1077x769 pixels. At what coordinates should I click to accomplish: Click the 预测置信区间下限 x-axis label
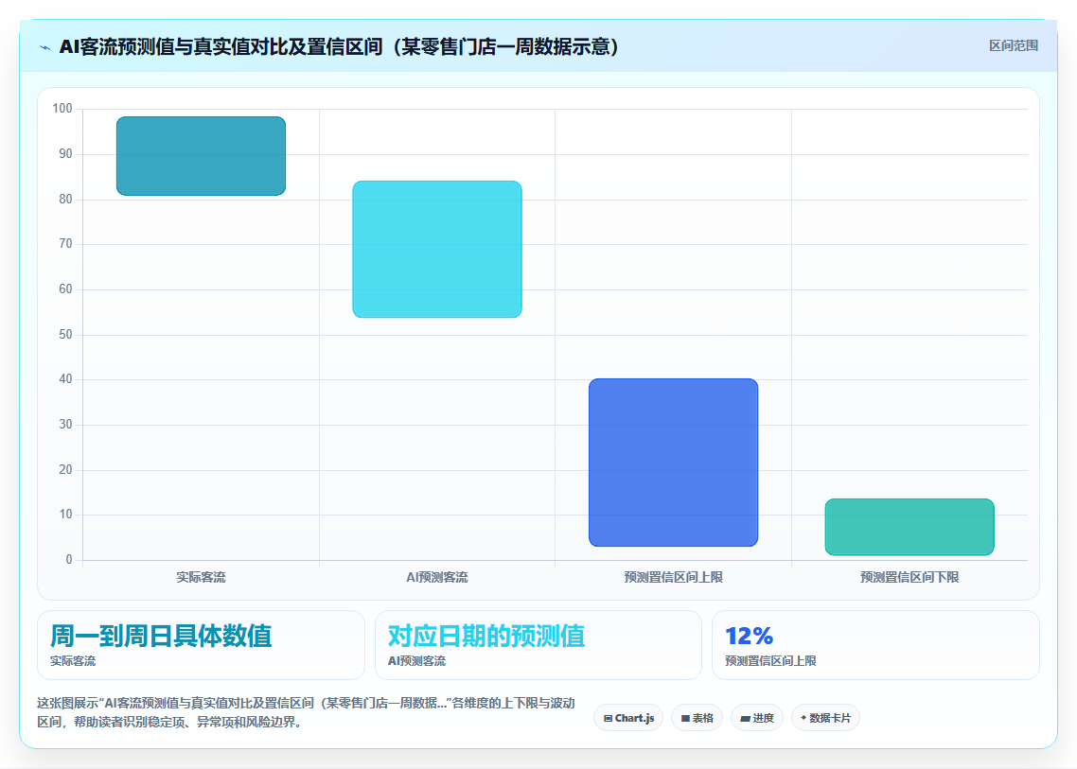(x=910, y=577)
